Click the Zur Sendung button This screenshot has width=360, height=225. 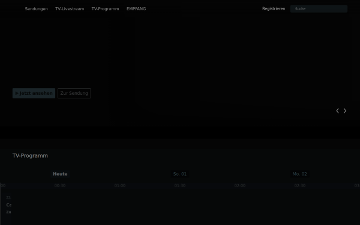74,93
